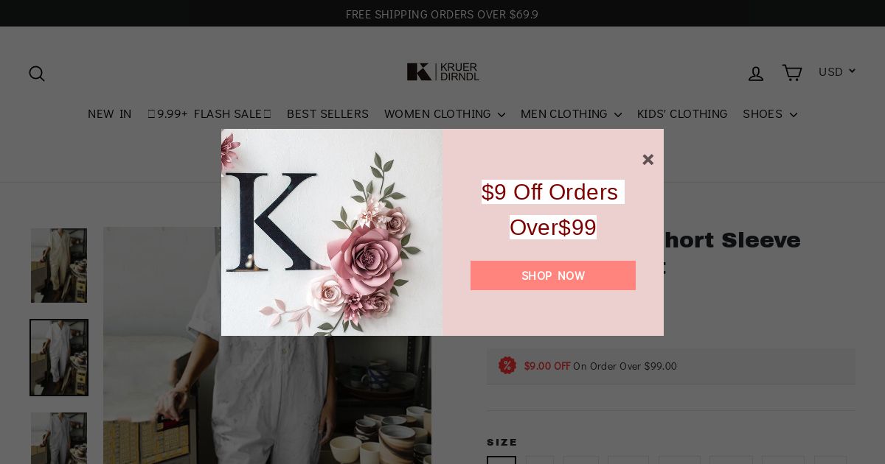Open the search magnifier icon
This screenshot has height=464, width=885.
coord(37,74)
